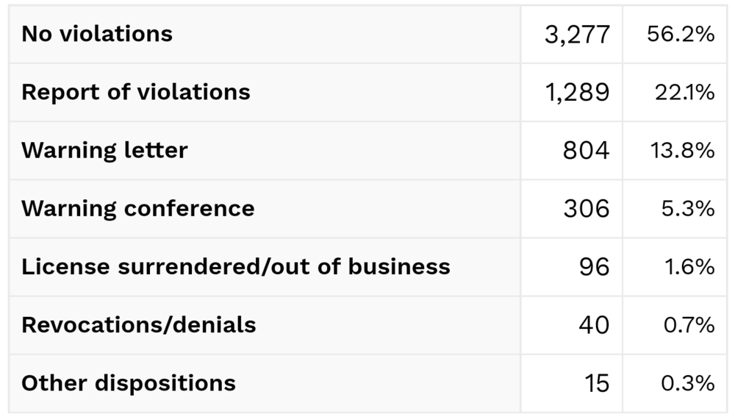Click the 306 count cell

coord(587,208)
